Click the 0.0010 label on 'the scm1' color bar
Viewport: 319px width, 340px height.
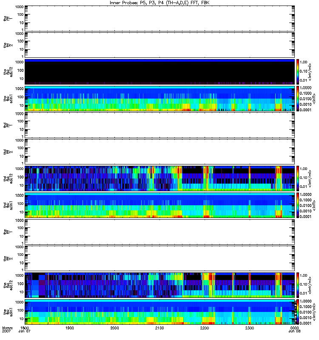click(305, 317)
